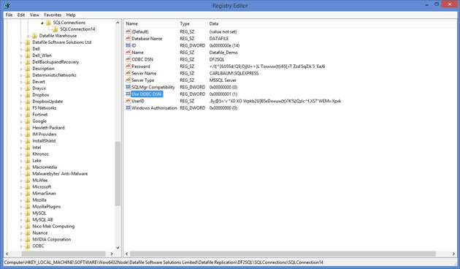Viewport: 460px width, 269px height.
Task: Expand the Datafile Software Solutions Ltd key
Action: [21, 42]
